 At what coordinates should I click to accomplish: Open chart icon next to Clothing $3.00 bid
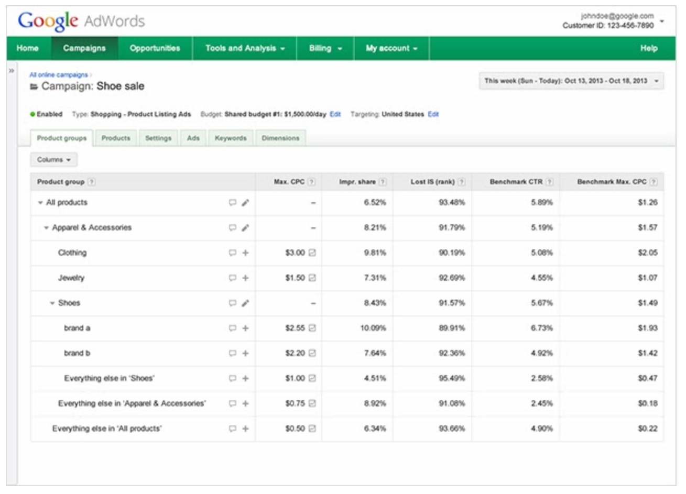pos(312,253)
